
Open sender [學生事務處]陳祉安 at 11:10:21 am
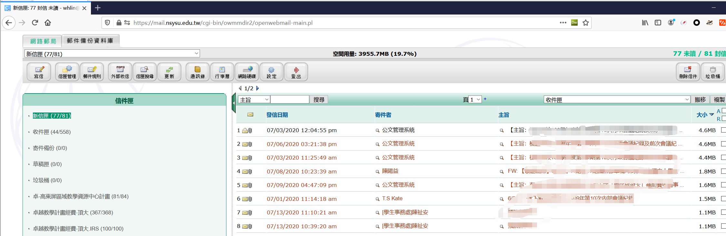pyautogui.click(x=405, y=212)
